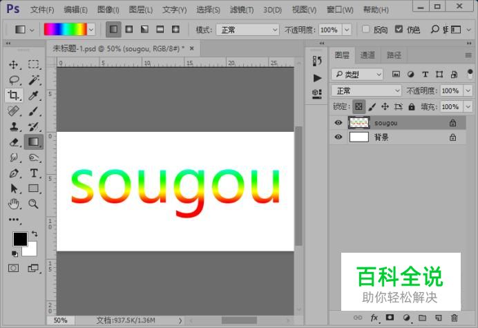The width and height of the screenshot is (478, 328).
Task: Select the Gradient tool in toolbox
Action: click(34, 142)
